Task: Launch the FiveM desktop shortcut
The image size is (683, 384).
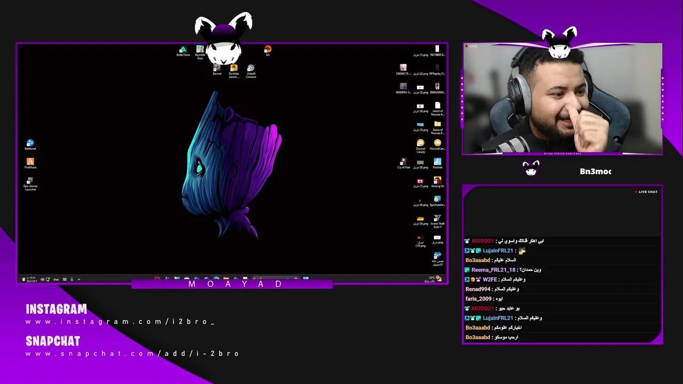Action: coord(30,163)
